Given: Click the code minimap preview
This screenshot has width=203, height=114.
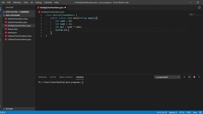Looking at the screenshot, I should tap(192, 14).
